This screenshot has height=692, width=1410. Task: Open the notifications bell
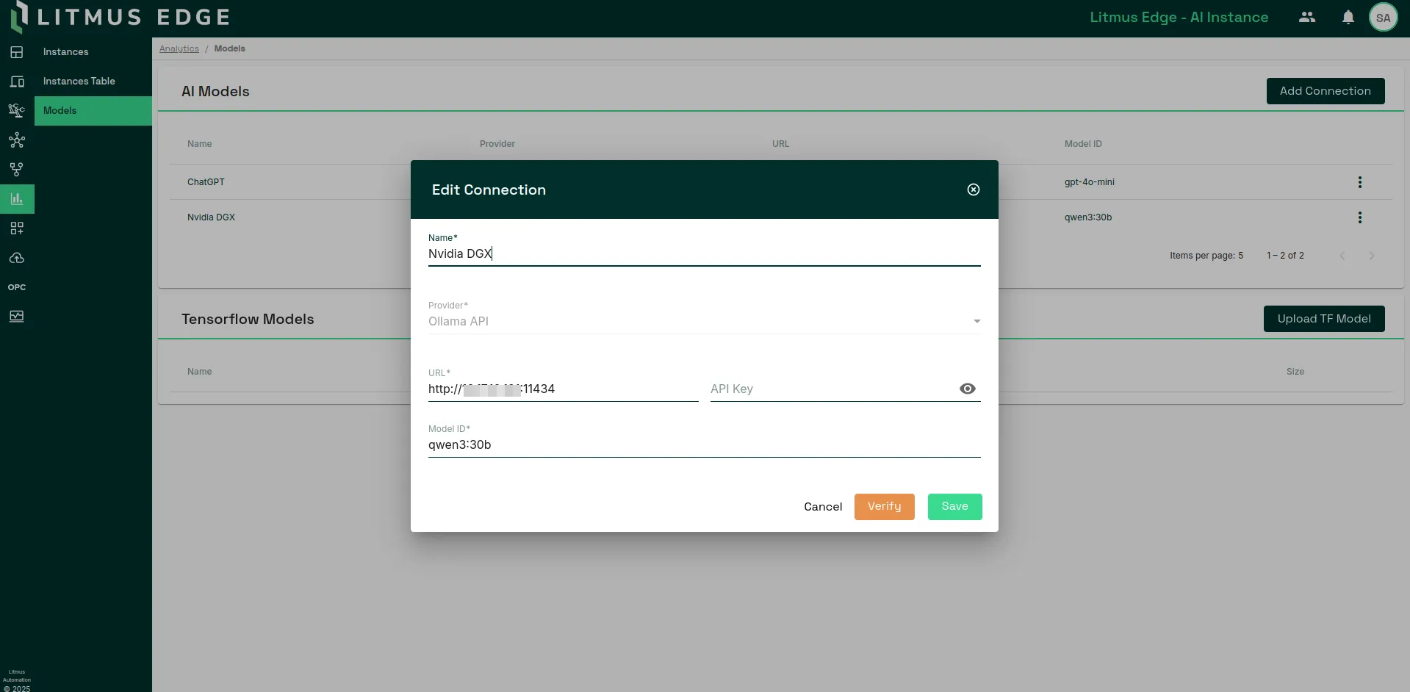(1348, 17)
